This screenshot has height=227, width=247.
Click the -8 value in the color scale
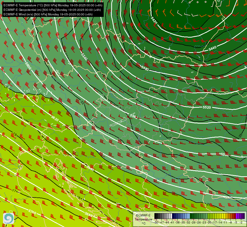coord(230,222)
